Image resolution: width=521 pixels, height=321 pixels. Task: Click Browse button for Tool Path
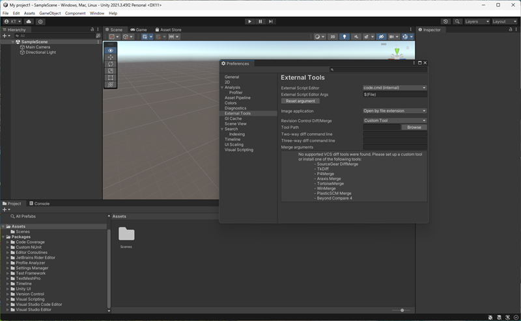[x=414, y=127]
